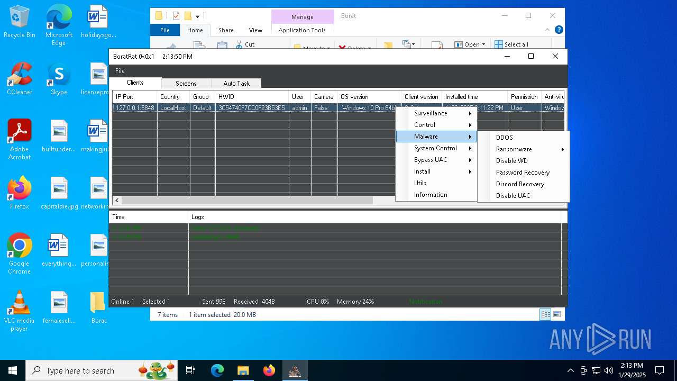Switch Explorer to the details view icon
The width and height of the screenshot is (677, 381).
[x=545, y=314]
